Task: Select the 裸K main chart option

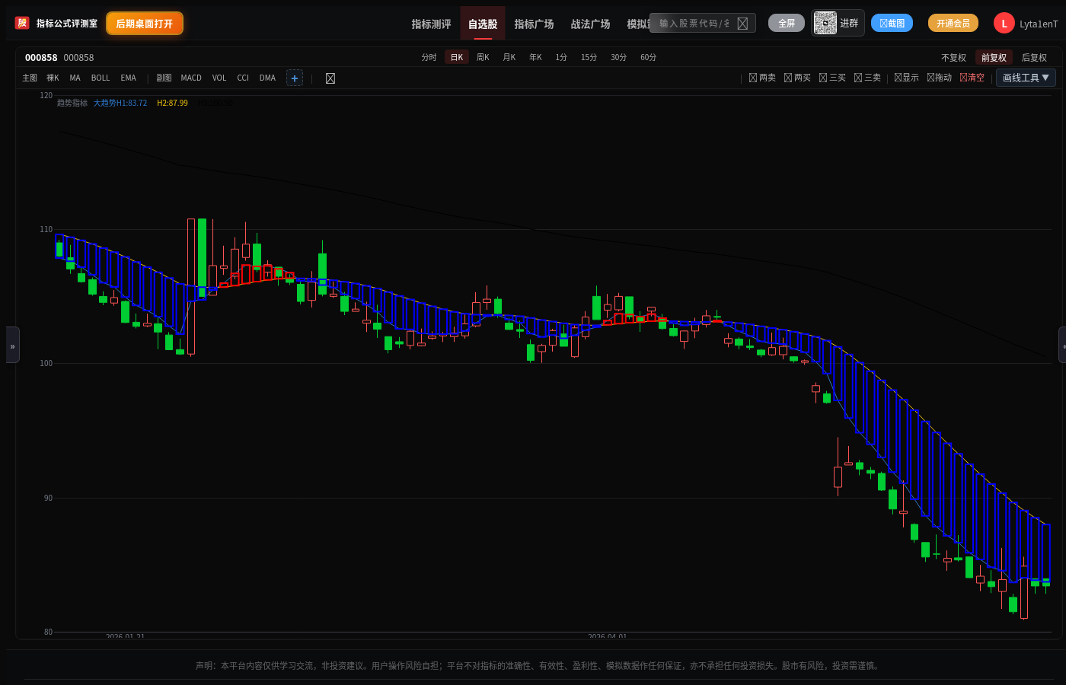Action: [x=53, y=78]
